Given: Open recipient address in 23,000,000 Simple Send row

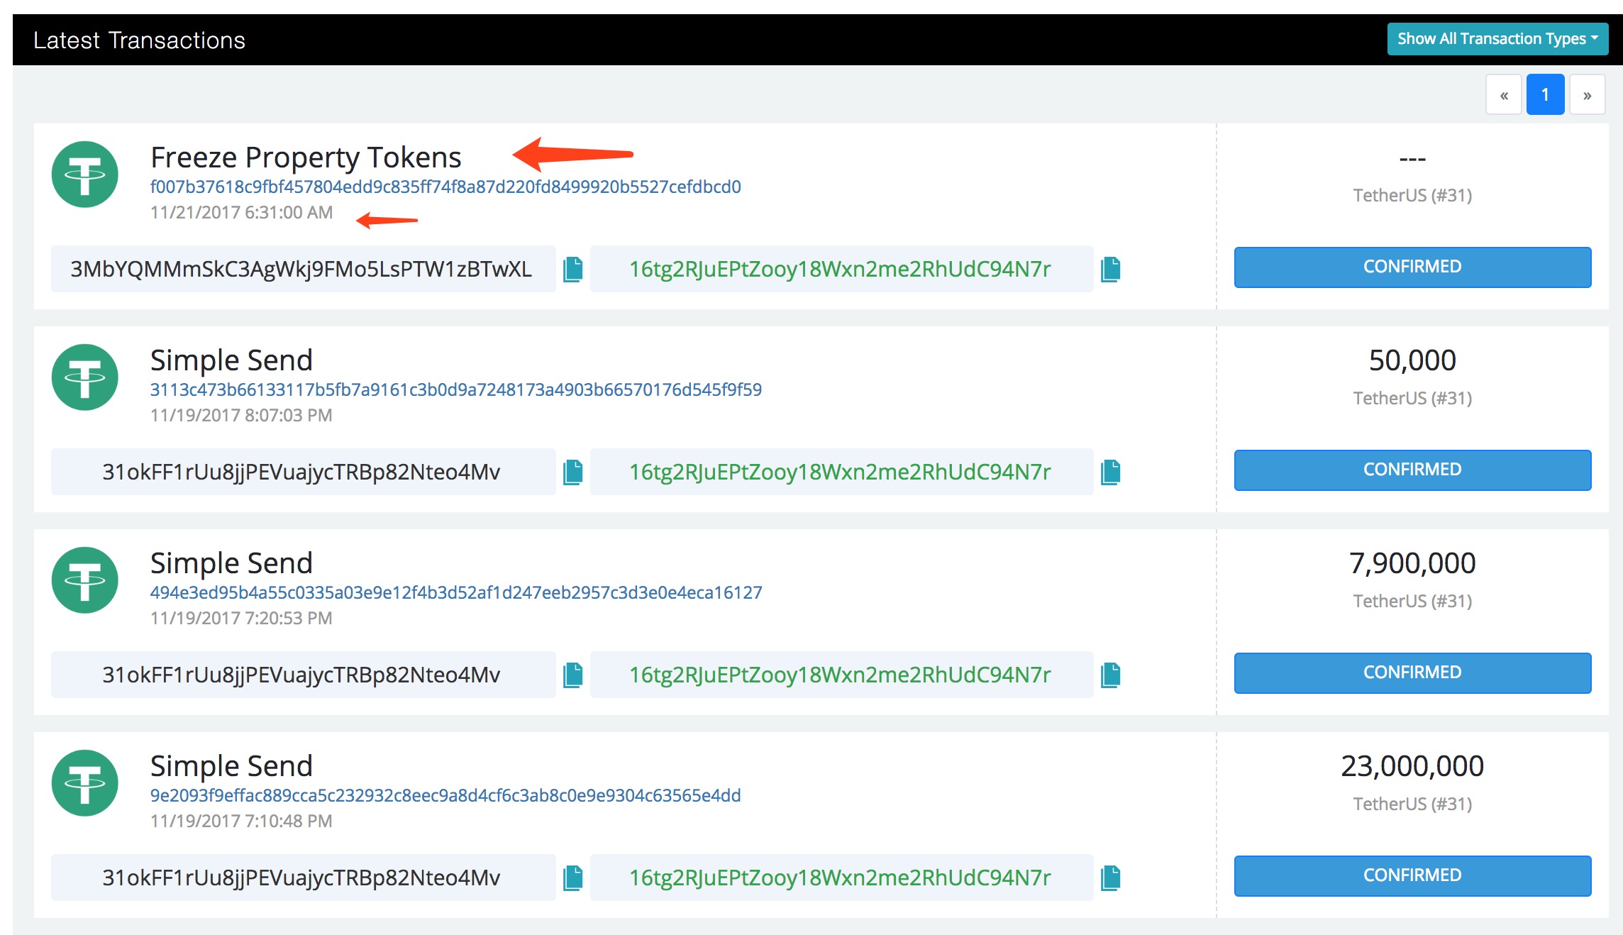Looking at the screenshot, I should coord(840,878).
